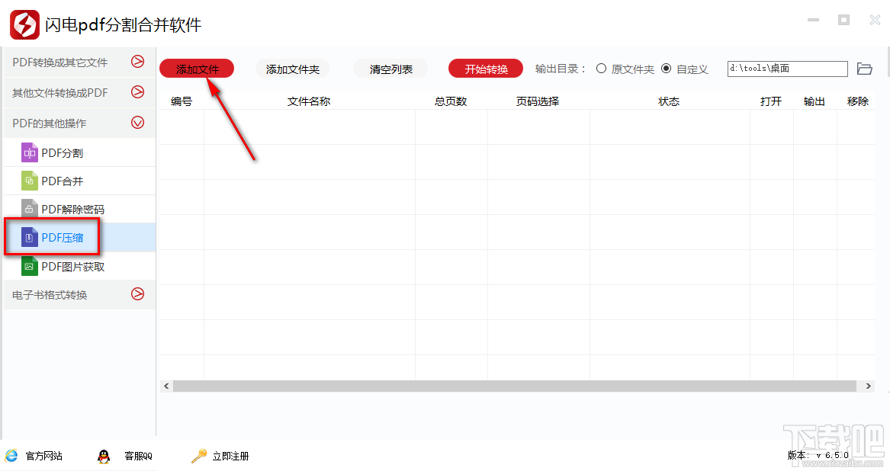Screen dimensions: 890x471
Task: Open the folder browse icon
Action: pos(865,69)
